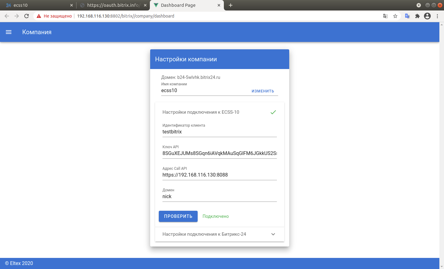Click the 'Не защищено' security warning
This screenshot has width=444, height=269.
(x=54, y=16)
